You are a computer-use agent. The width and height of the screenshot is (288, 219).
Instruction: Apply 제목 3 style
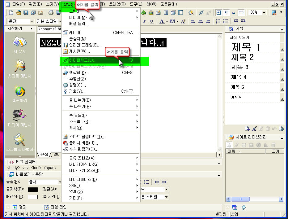tap(240, 67)
